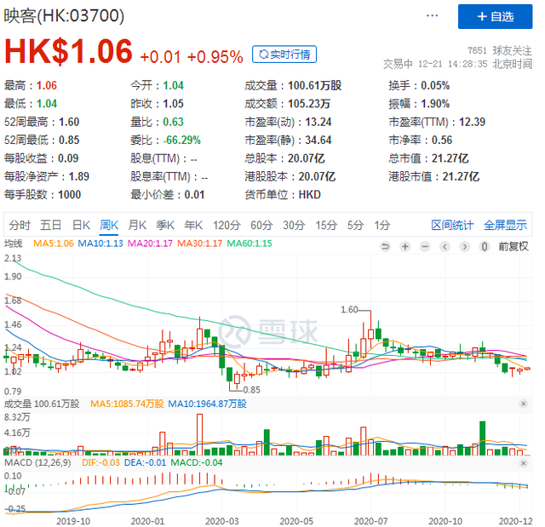Click the MACD (12,26,9) settings label
The image size is (545, 527).
click(x=37, y=463)
